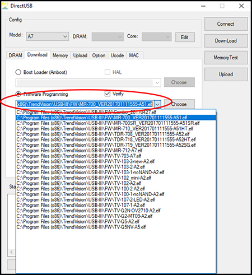Click the DownLoad button on the right
Image resolution: width=252 pixels, height=275 pixels.
tap(226, 41)
